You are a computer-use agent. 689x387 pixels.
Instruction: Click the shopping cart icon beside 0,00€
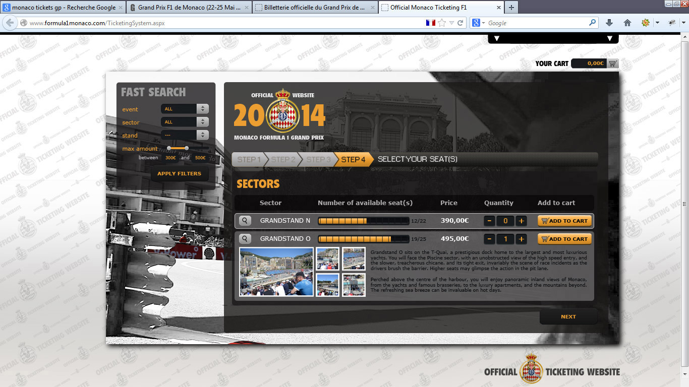click(613, 63)
